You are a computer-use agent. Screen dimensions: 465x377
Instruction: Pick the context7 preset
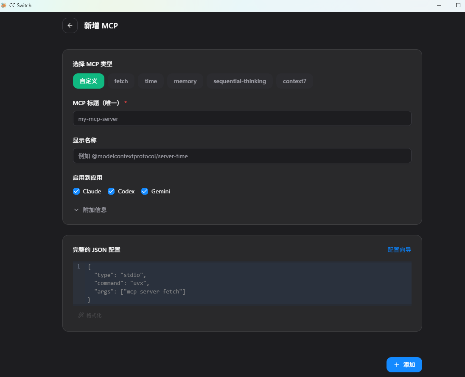(294, 81)
